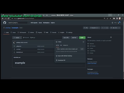Open the user avatar dropdown in GitHub header

119,23
